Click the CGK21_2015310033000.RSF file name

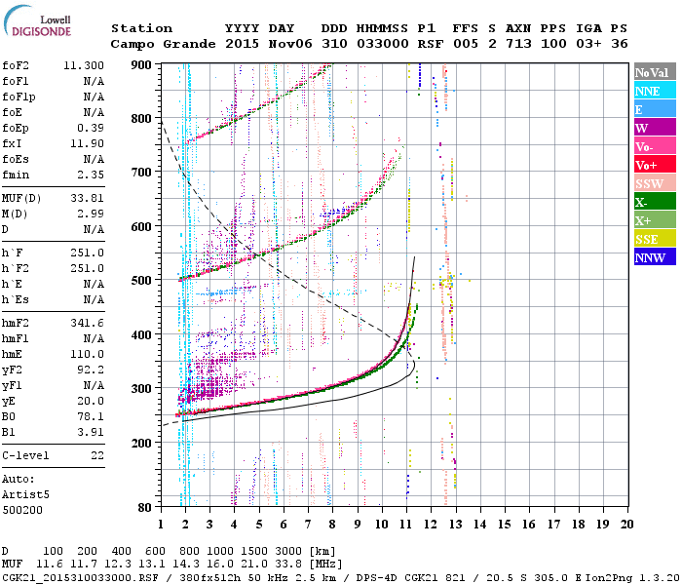pyautogui.click(x=80, y=578)
